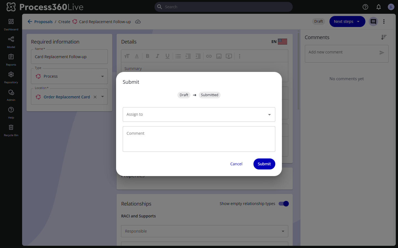
Task: Open the Admin sidebar icon
Action: coord(11,95)
